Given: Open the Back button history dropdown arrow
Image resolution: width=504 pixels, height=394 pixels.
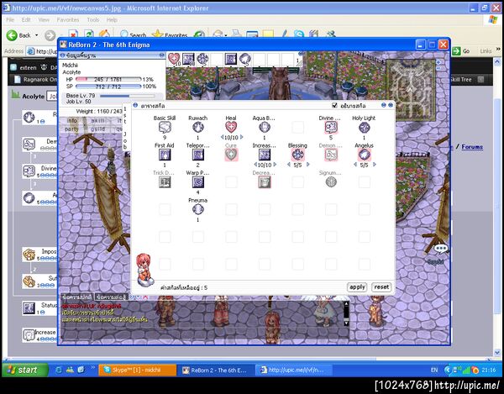Looking at the screenshot, I should [36, 35].
